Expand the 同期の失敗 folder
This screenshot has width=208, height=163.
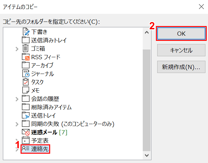[x=17, y=124]
